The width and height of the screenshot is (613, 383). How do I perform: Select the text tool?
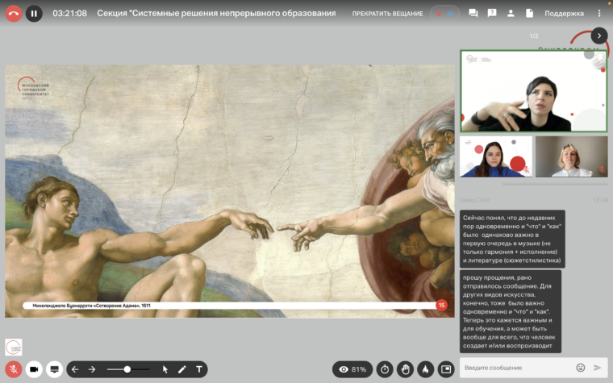click(199, 369)
